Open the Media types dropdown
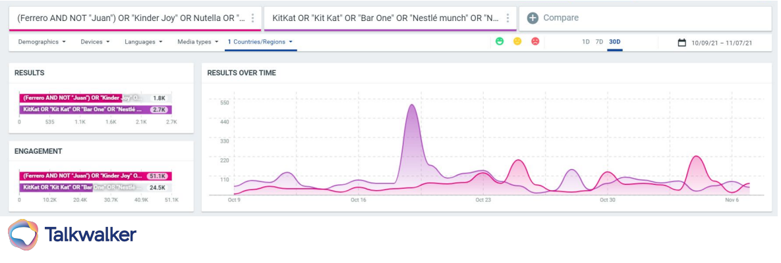 click(x=198, y=42)
